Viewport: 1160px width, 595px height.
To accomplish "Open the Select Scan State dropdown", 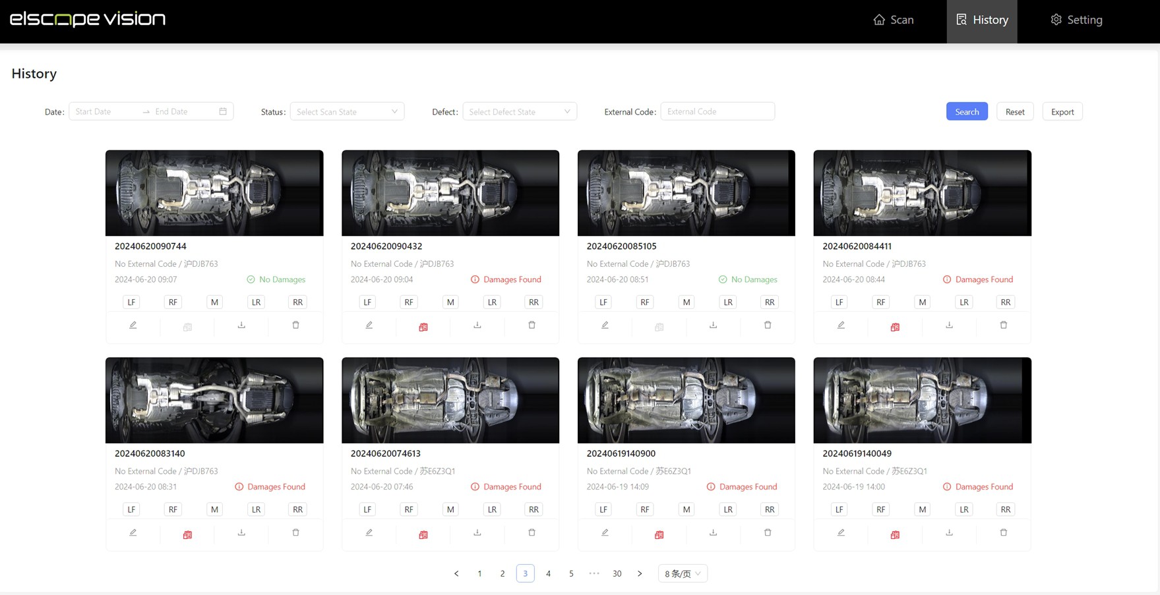I will [x=347, y=111].
